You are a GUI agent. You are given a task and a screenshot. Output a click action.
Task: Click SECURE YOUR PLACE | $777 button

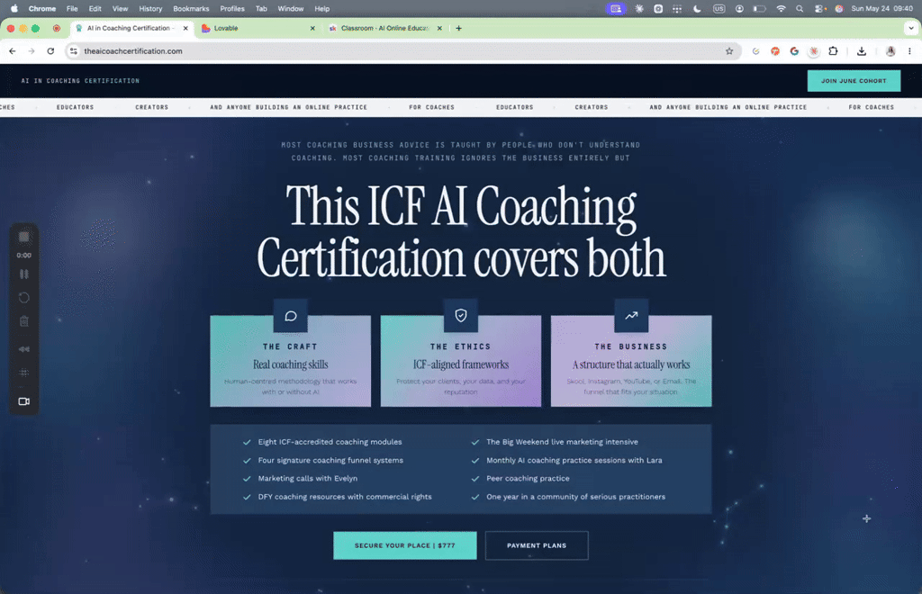point(405,545)
